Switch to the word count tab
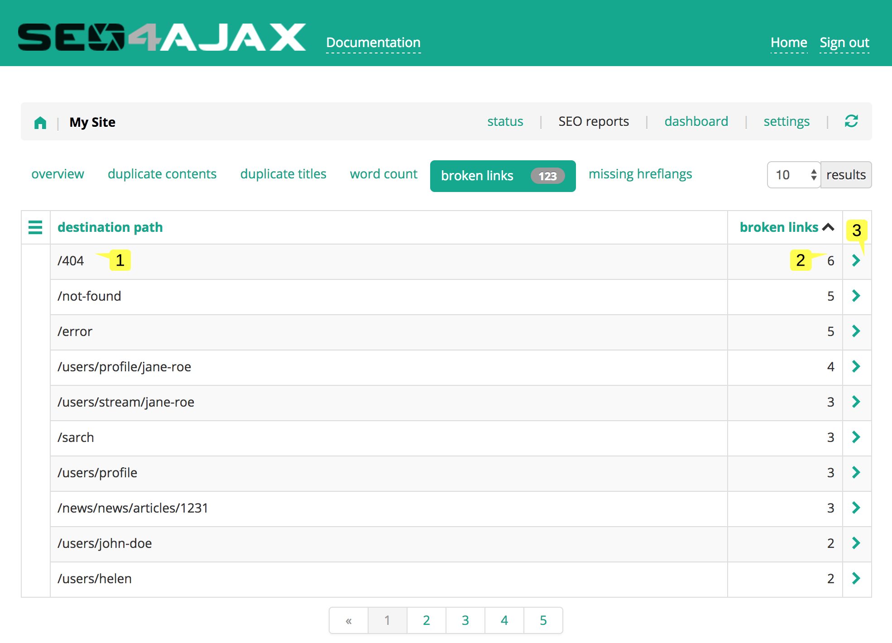The width and height of the screenshot is (892, 643). (383, 174)
